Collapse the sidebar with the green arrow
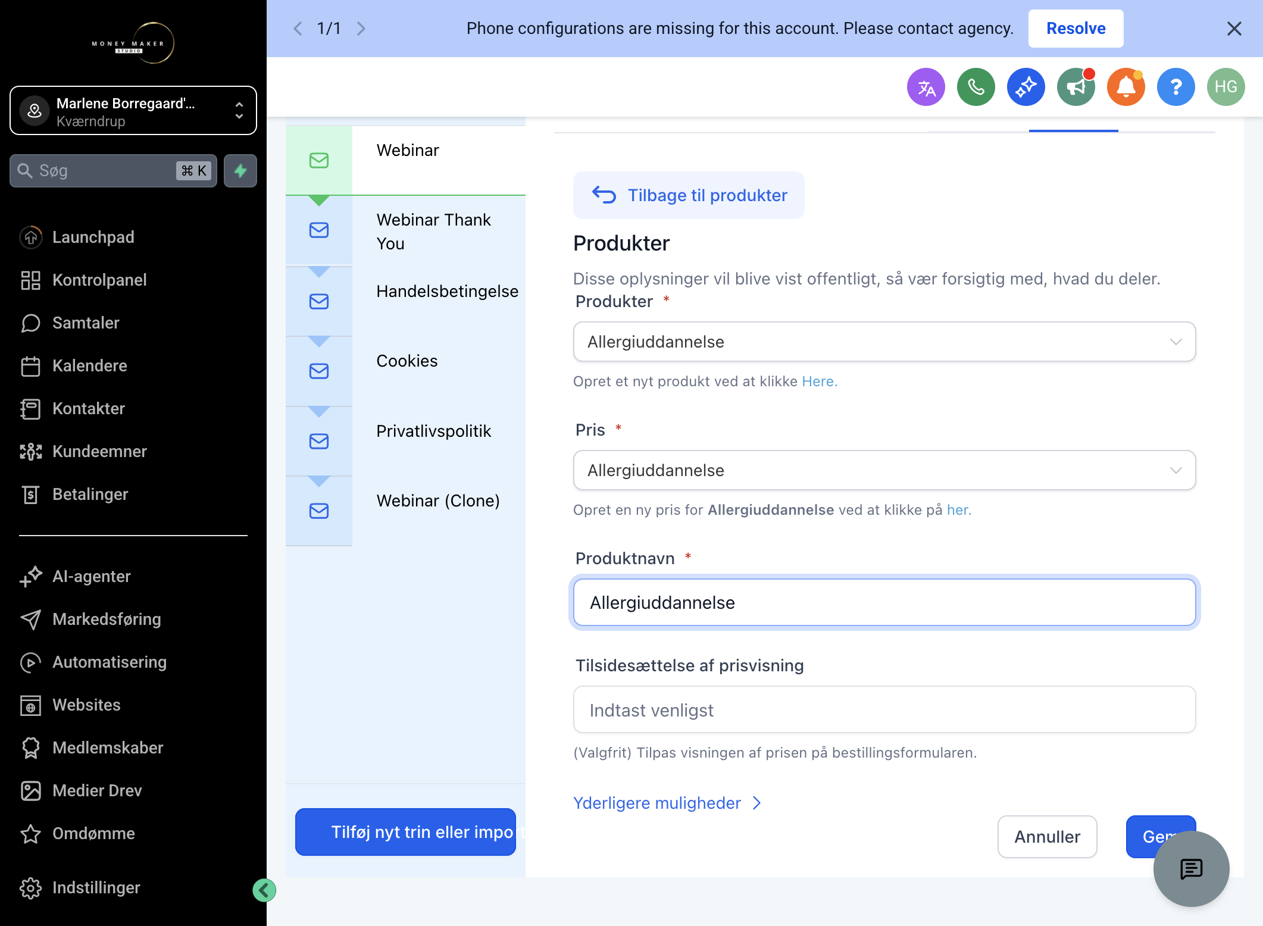 (x=264, y=890)
